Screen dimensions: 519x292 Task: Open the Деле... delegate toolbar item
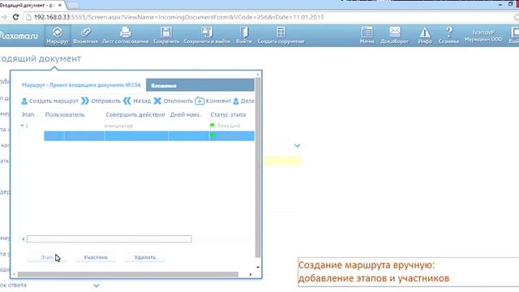tap(243, 101)
